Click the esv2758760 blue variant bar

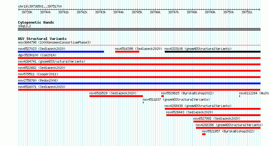click(139, 83)
